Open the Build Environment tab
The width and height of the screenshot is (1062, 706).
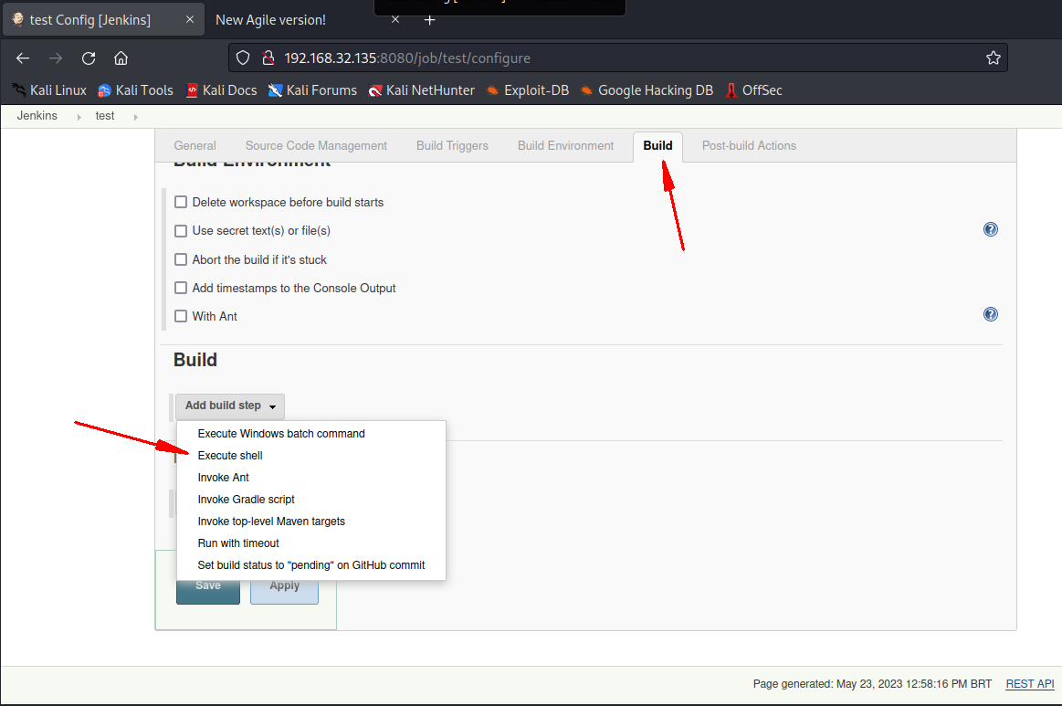click(565, 145)
